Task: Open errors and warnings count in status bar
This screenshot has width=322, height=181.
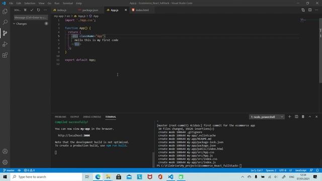Action: [29, 170]
